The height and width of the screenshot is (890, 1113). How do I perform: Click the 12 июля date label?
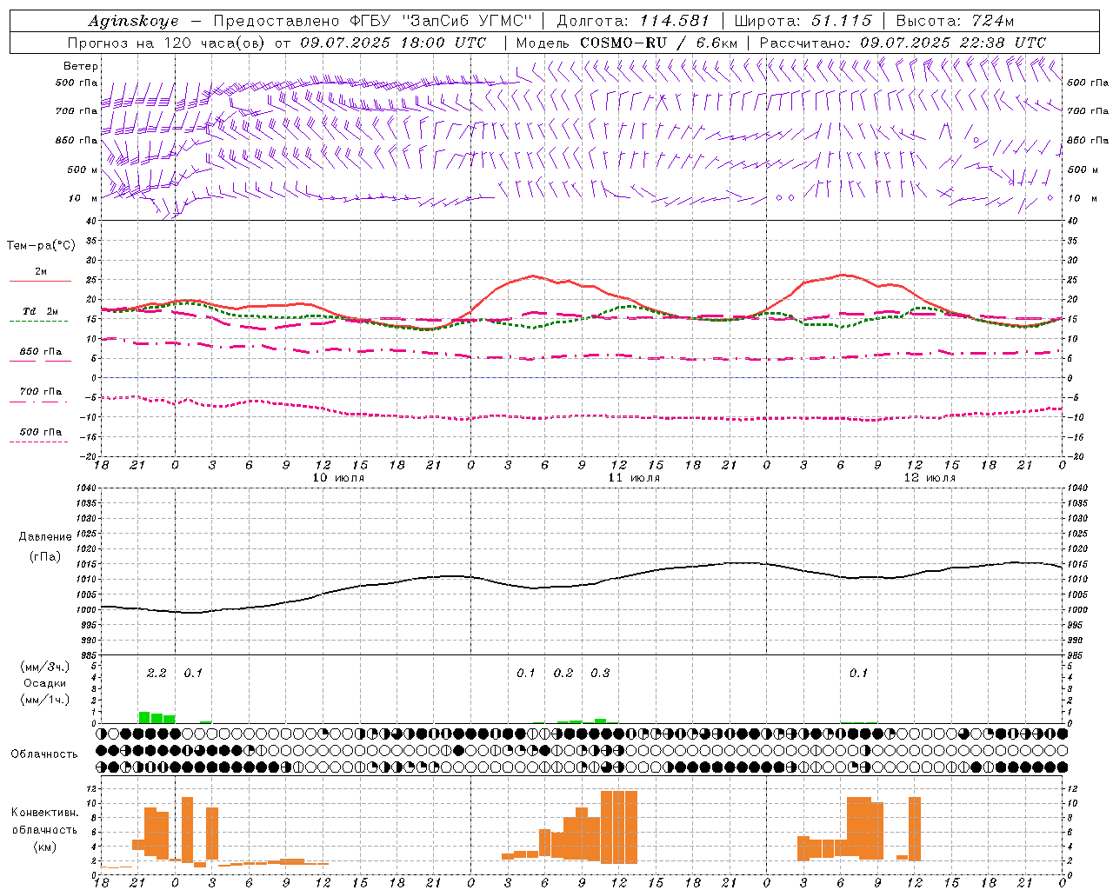tap(930, 478)
